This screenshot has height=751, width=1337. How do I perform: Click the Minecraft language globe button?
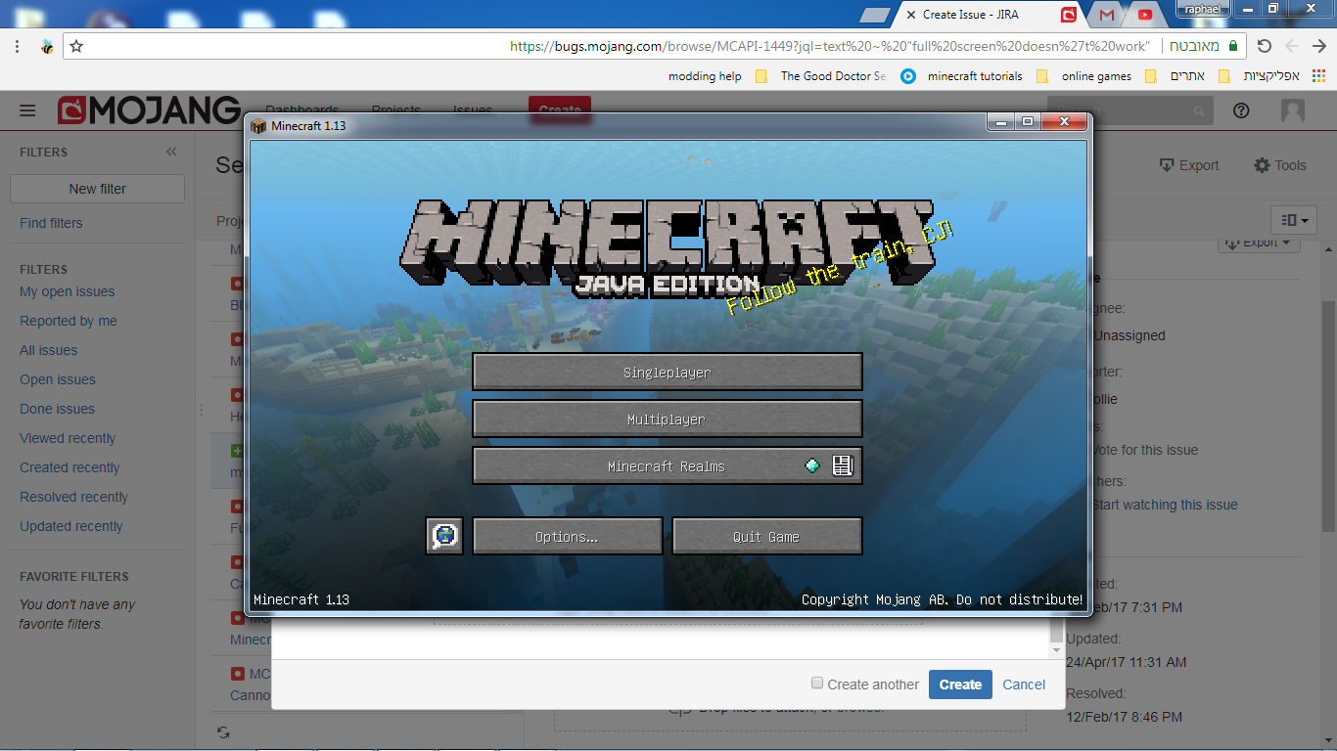(x=444, y=536)
